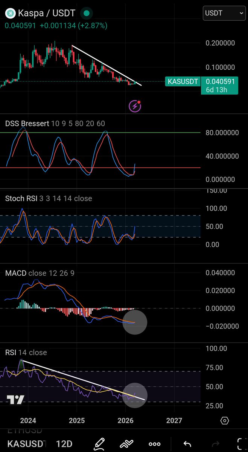Select the gray circle on MACD pane
248x452 pixels.
[135, 322]
